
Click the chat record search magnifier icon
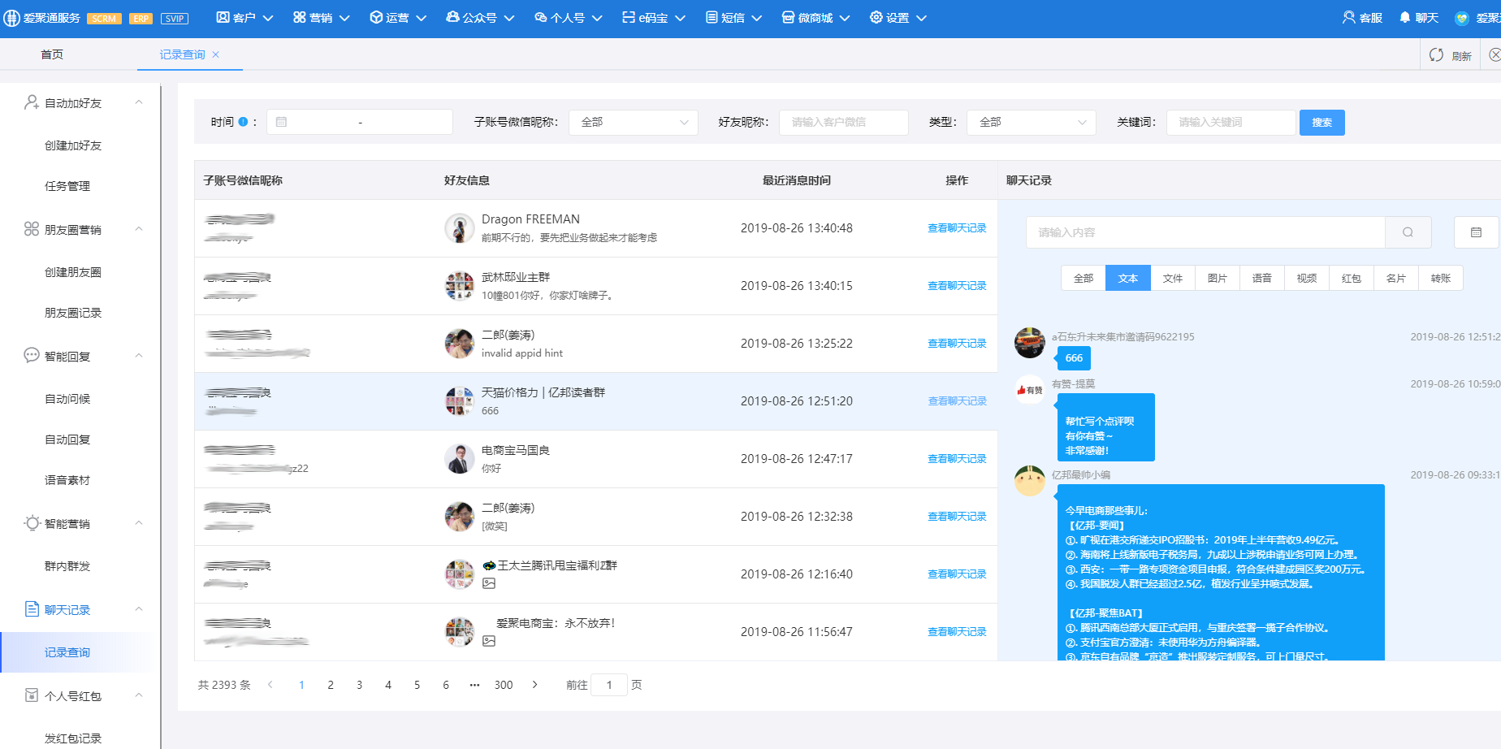click(1408, 232)
